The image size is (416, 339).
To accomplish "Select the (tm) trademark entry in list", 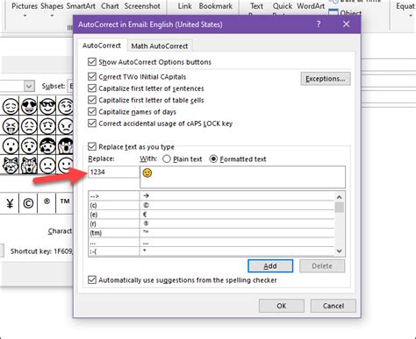I will [211, 233].
